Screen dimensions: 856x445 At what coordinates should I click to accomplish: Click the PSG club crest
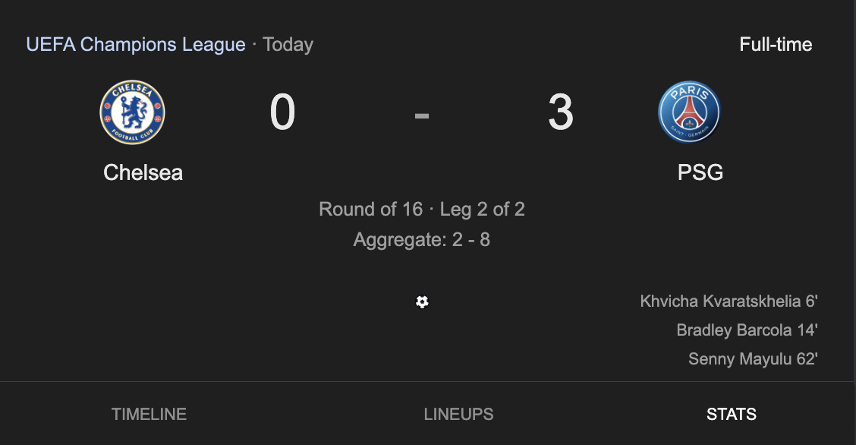pos(689,112)
